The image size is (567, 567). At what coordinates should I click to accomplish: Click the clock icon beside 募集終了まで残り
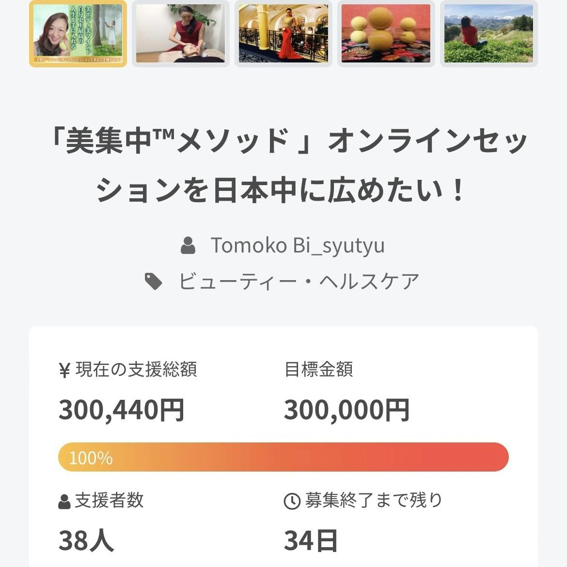tap(292, 502)
